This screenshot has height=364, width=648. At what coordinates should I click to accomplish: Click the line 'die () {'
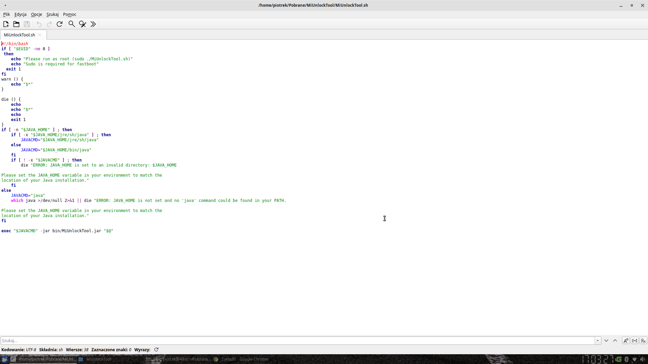click(x=11, y=99)
